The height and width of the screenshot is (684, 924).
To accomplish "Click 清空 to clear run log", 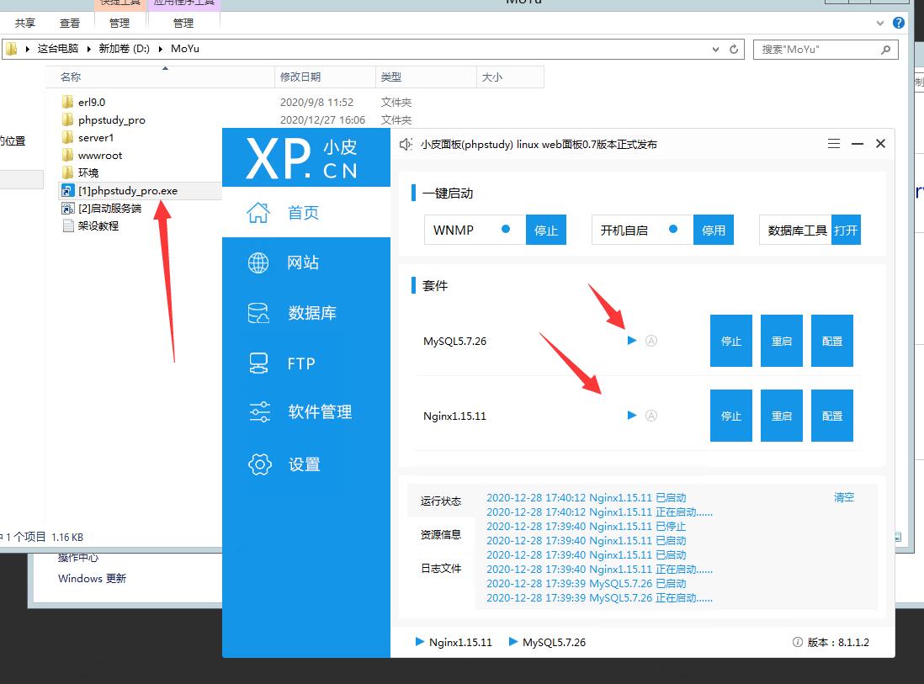I will pos(843,497).
